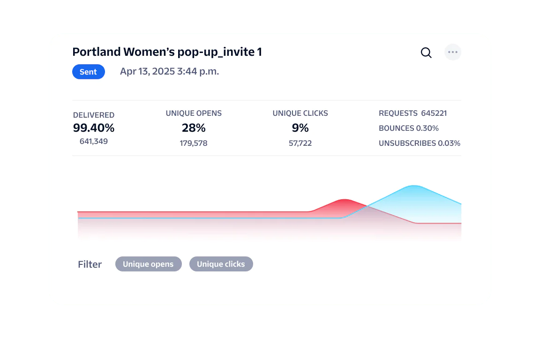
Task: Select the Portland Women's pop-up_invite 1 title
Action: [x=167, y=52]
